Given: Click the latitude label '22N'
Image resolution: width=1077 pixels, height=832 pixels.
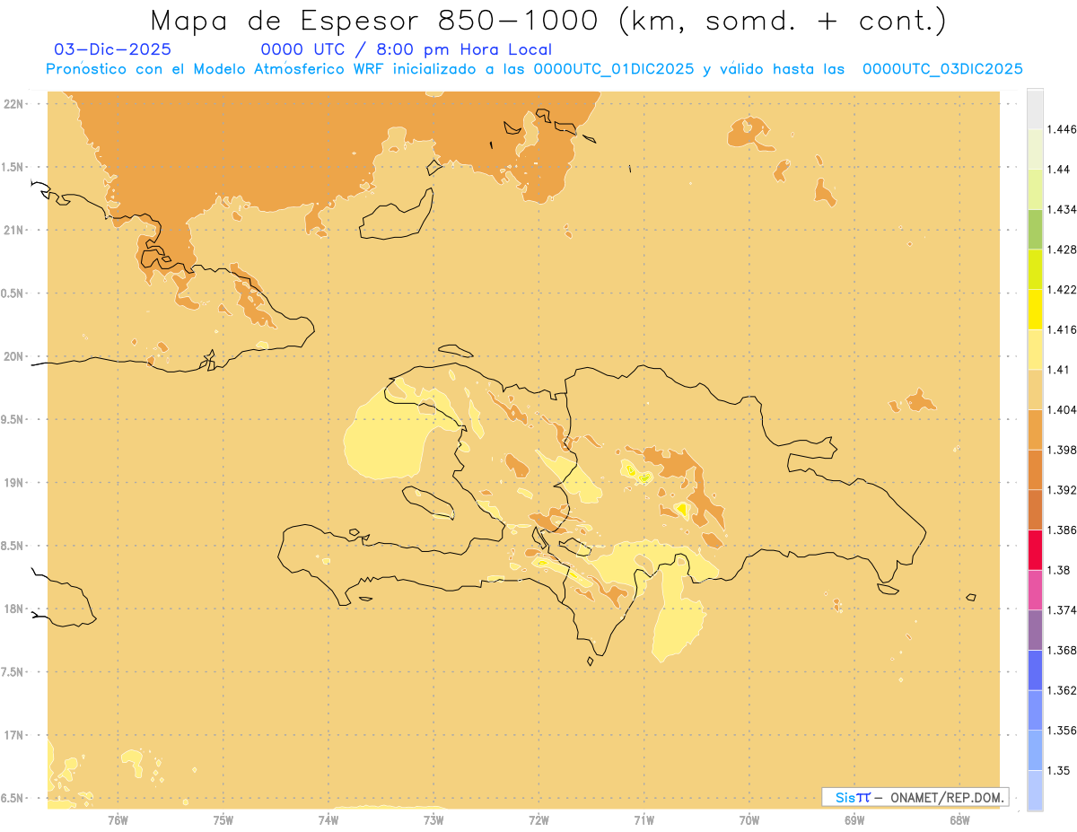Looking at the screenshot, I should (x=14, y=104).
